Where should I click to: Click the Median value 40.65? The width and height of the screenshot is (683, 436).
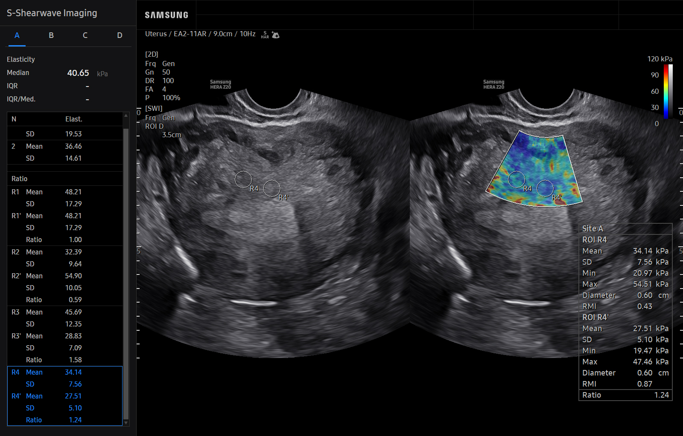pyautogui.click(x=78, y=73)
